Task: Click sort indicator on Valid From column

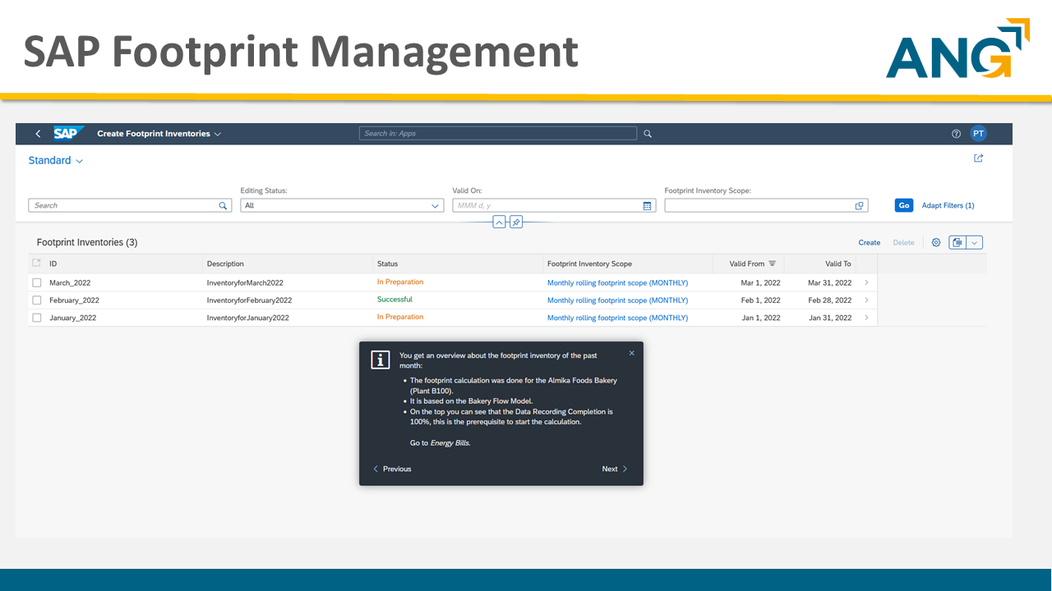Action: (x=773, y=263)
